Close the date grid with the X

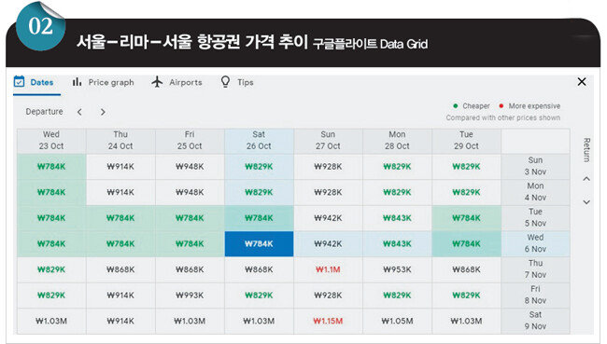click(582, 81)
